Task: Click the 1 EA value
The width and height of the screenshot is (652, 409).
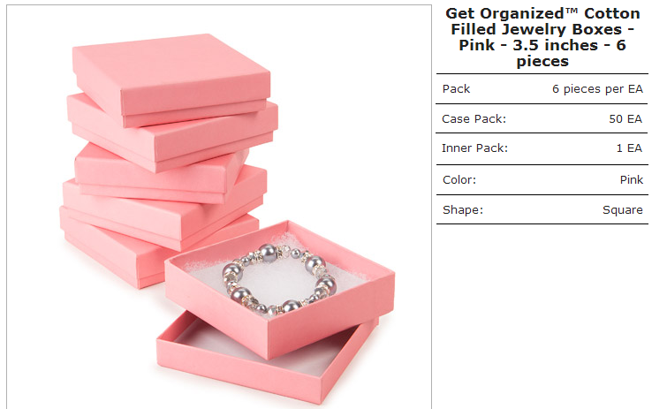Action: (629, 148)
